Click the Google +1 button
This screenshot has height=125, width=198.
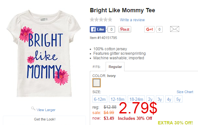(149, 29)
